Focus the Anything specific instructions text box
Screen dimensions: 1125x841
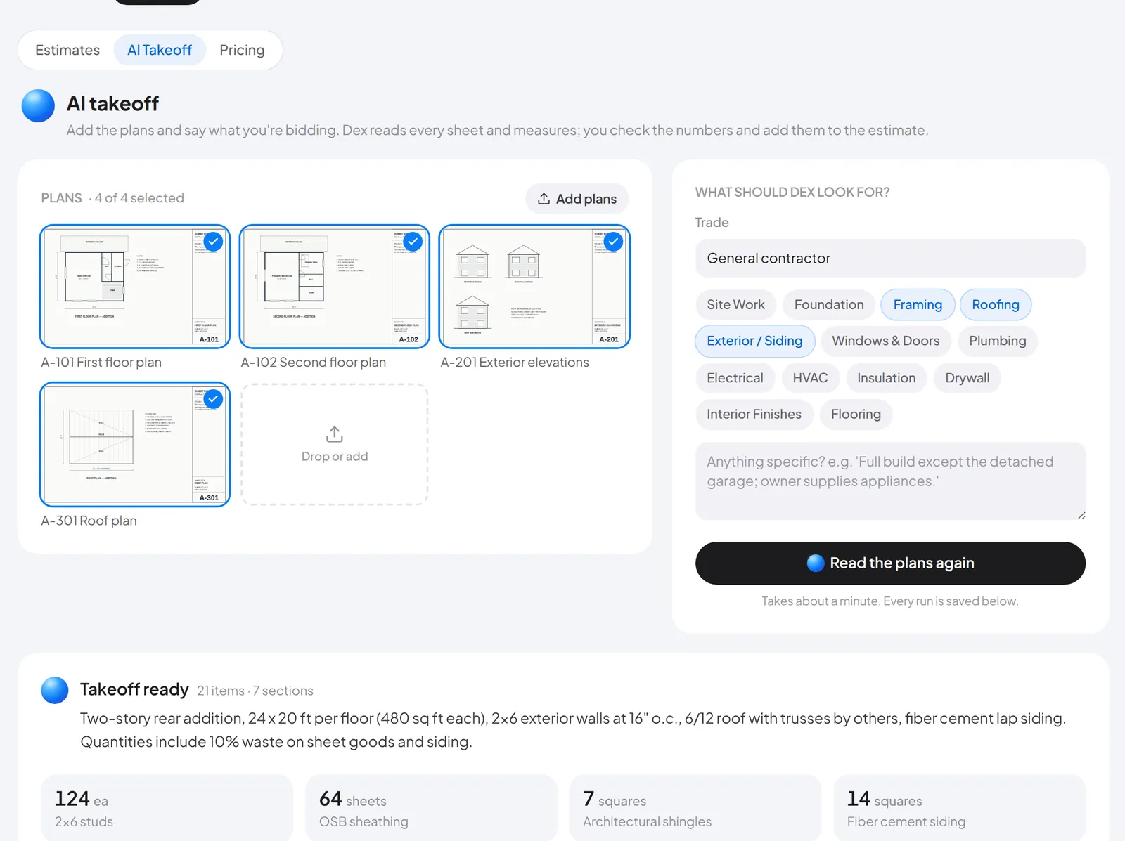click(890, 481)
